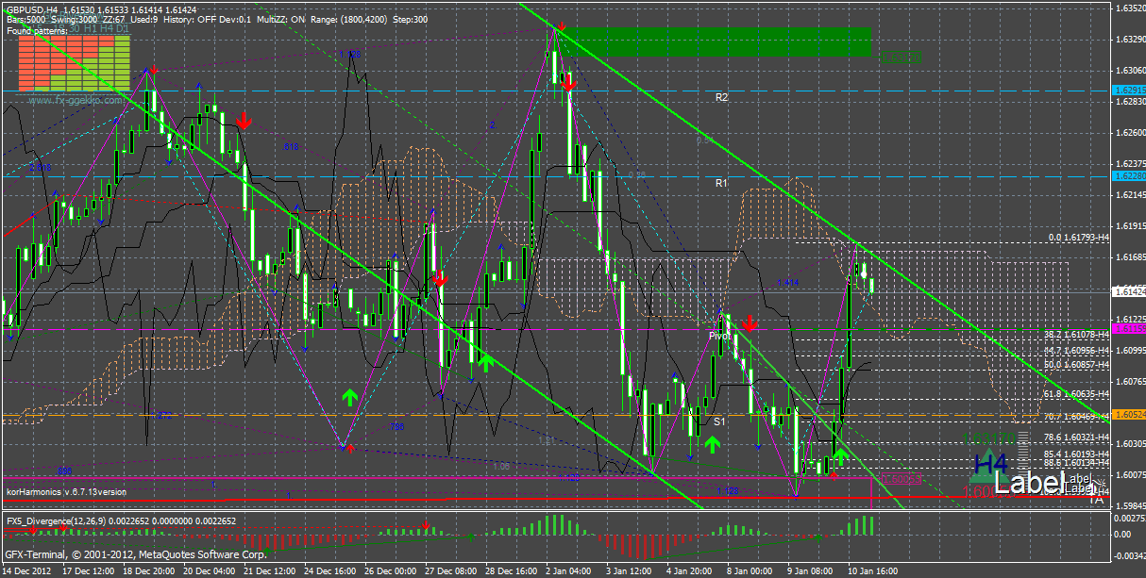Click the green buy arrow below the S1 label

tap(714, 445)
